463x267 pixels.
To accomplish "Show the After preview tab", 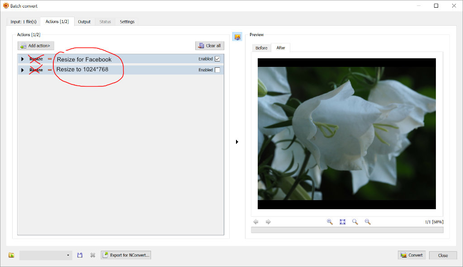I will click(280, 47).
